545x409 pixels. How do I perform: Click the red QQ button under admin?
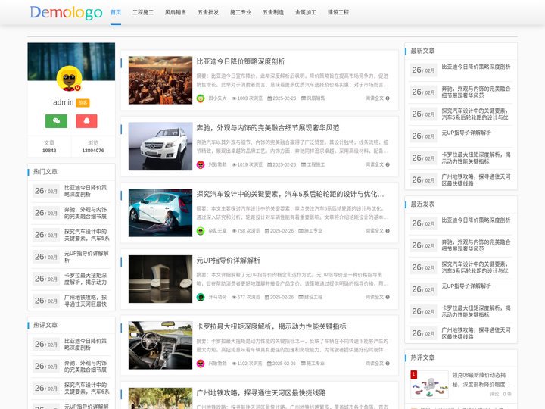pyautogui.click(x=86, y=121)
